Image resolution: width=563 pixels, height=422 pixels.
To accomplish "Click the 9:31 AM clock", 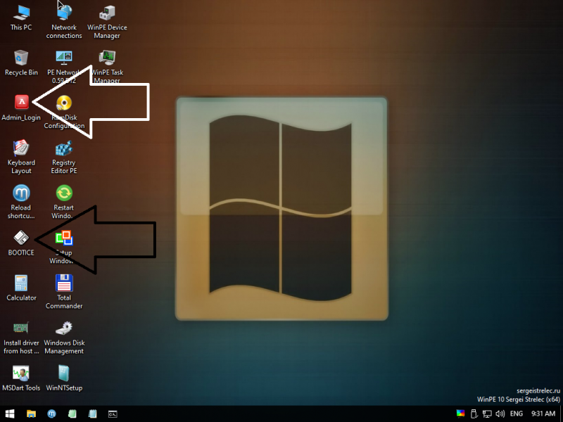I will click(x=543, y=414).
